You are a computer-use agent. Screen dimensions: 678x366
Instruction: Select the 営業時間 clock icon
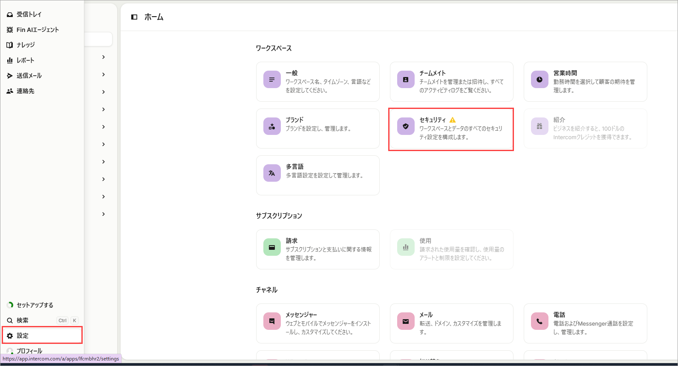540,80
